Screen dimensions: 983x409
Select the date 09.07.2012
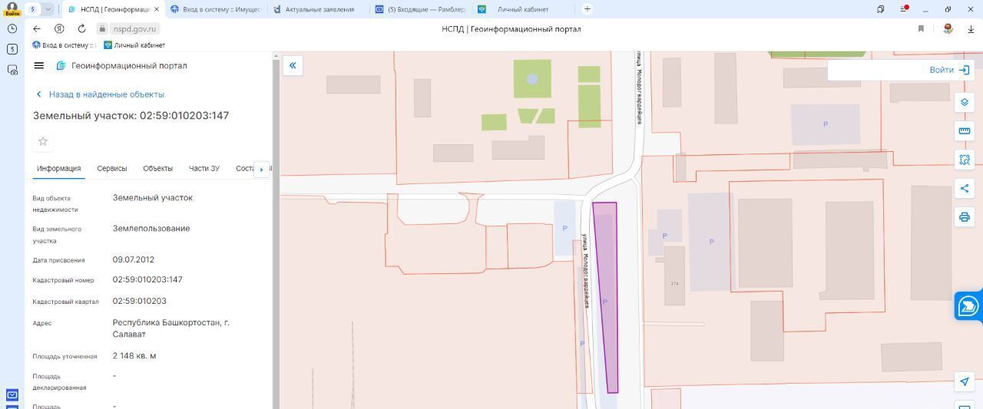pos(134,260)
